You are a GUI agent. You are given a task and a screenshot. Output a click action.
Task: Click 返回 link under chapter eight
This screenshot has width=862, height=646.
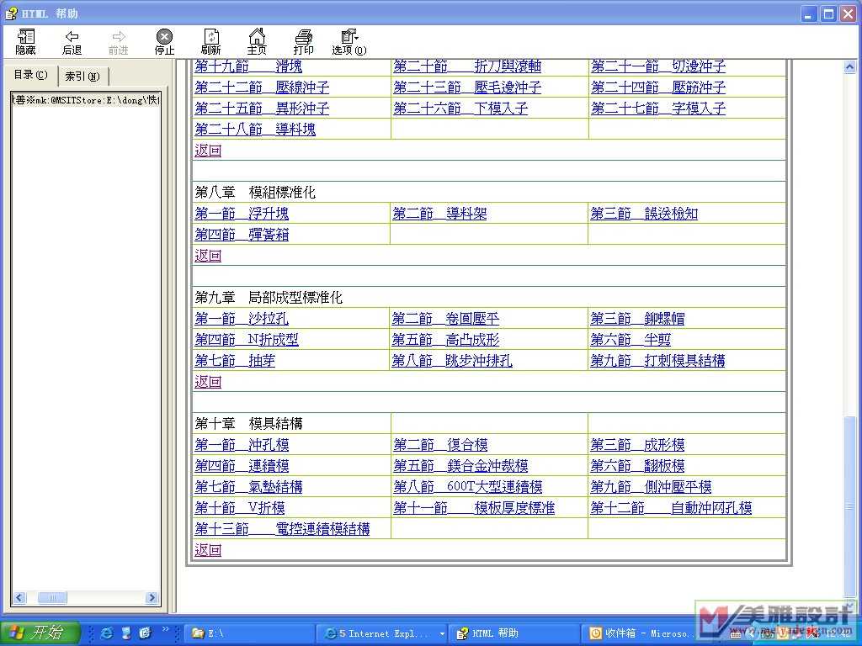point(208,256)
